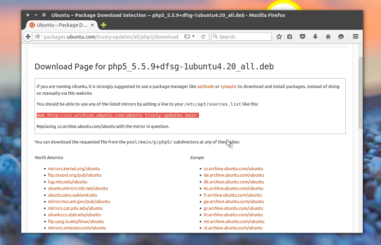Open es.archive.ubuntu.com/ubuntu mirror
The image size is (381, 245).
[233, 188]
